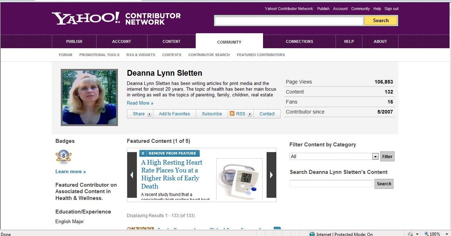451x236 pixels.
Task: Click the Read More link
Action: tap(140, 103)
